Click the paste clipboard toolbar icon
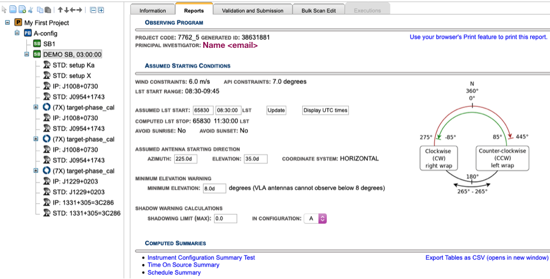 [48, 10]
